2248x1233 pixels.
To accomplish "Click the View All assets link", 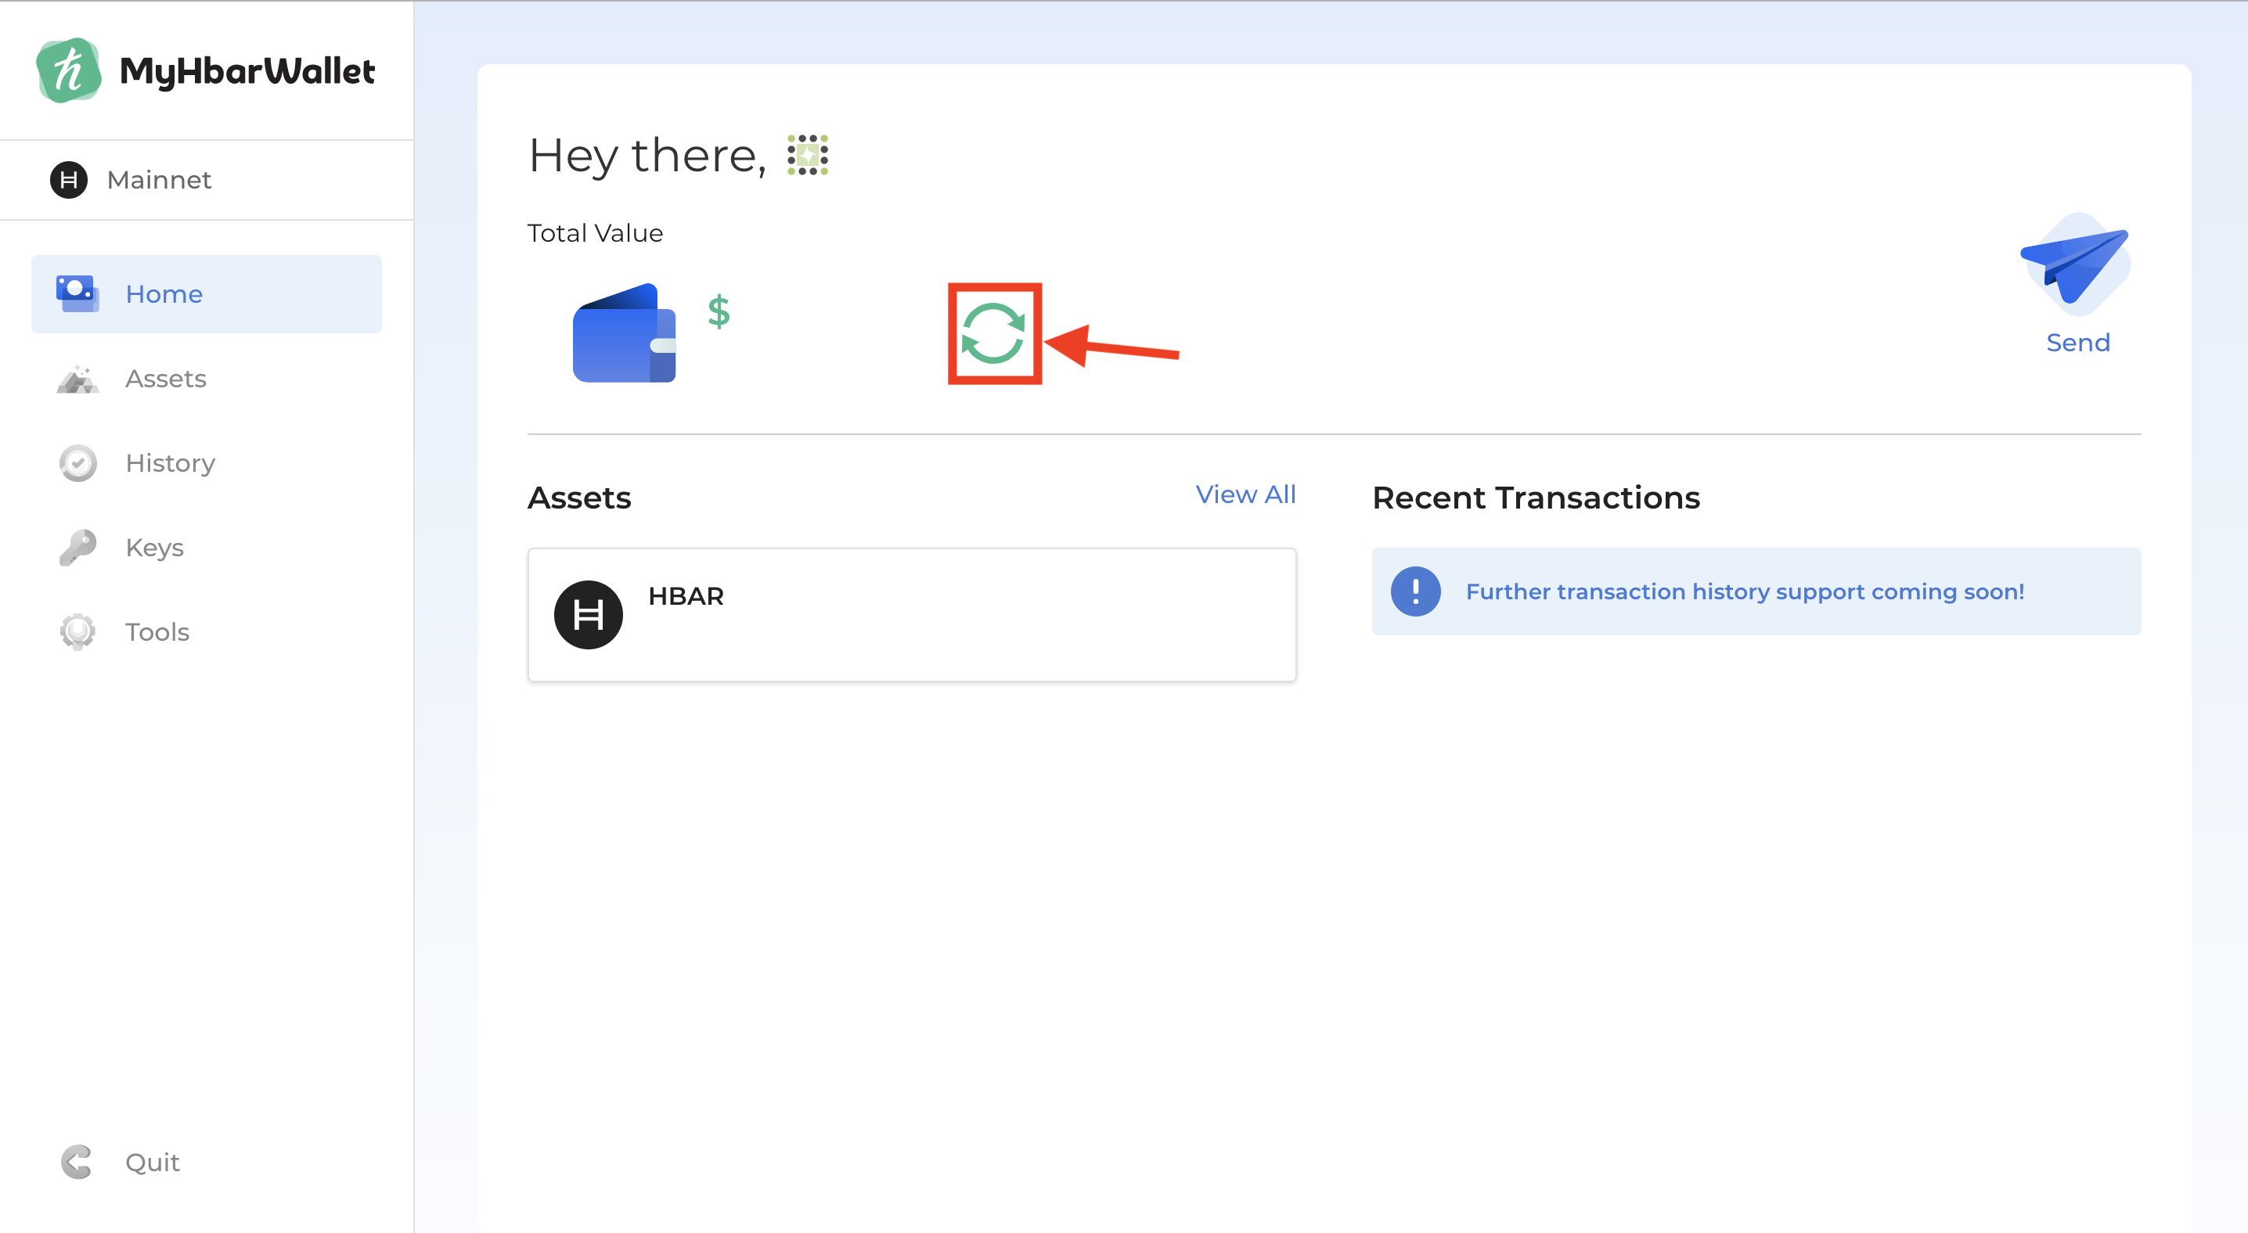I will 1245,494.
